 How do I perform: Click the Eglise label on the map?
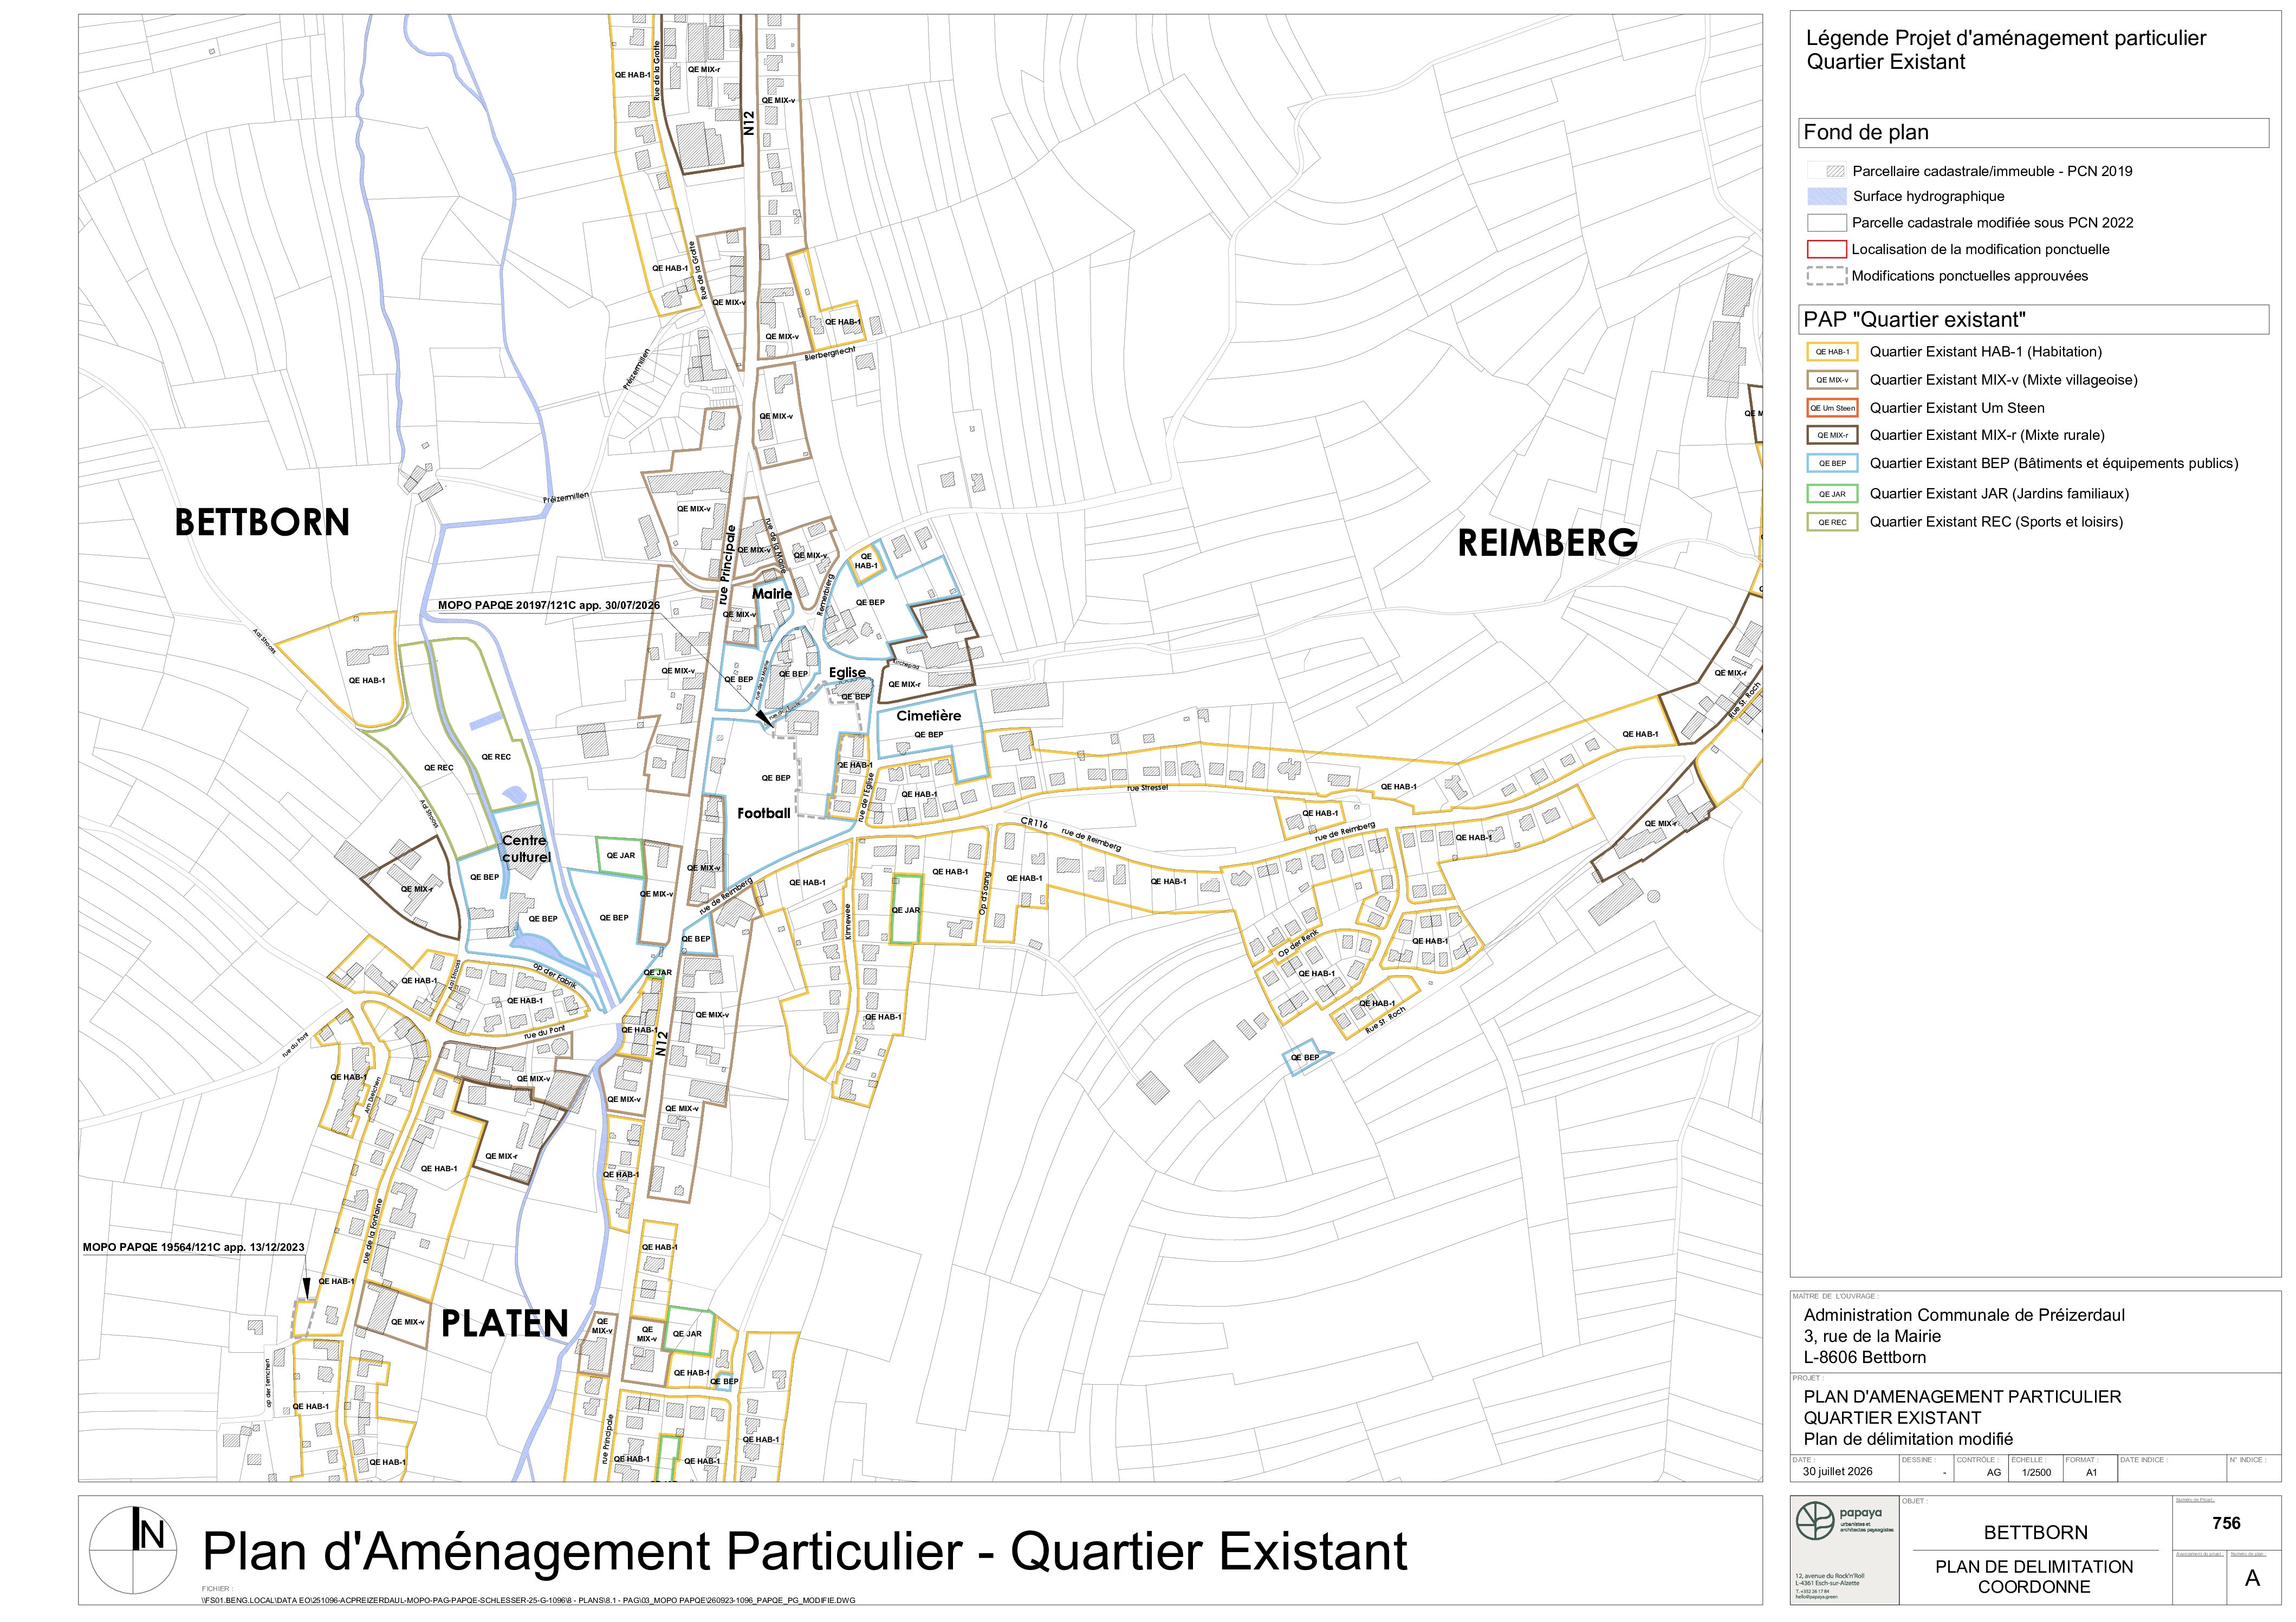847,673
